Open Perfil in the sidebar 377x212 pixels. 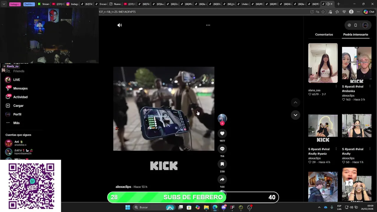17,114
